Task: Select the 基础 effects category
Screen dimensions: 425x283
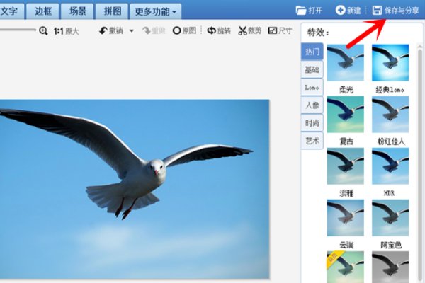Action: pyautogui.click(x=312, y=69)
